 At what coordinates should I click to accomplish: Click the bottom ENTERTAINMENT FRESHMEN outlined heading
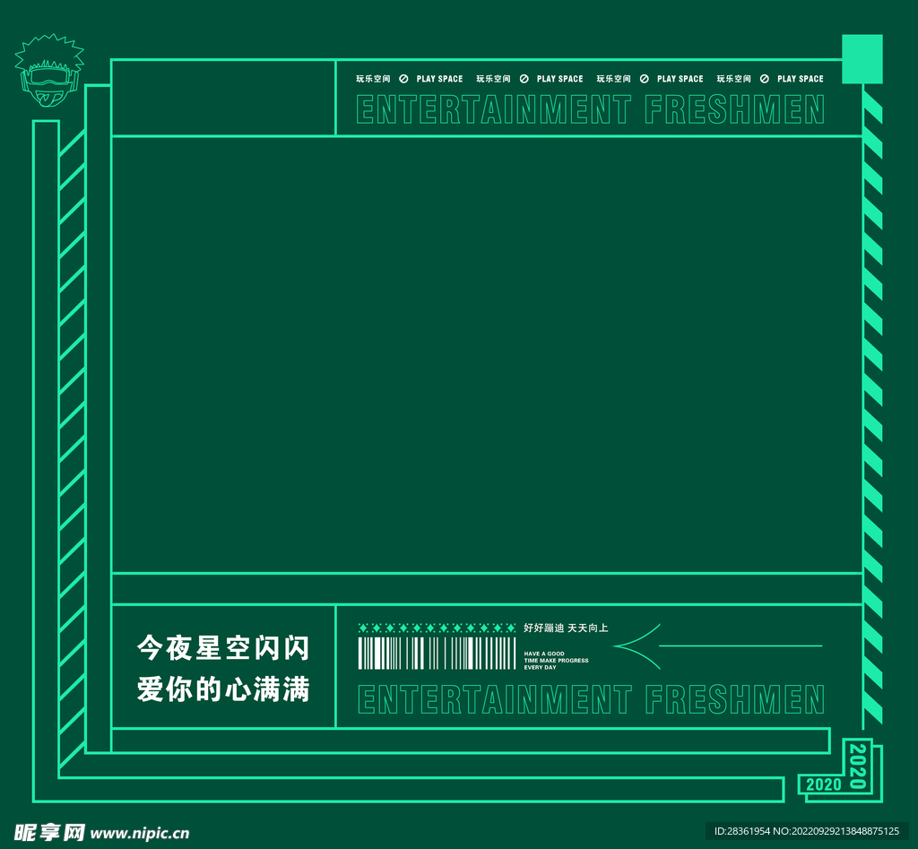click(590, 699)
